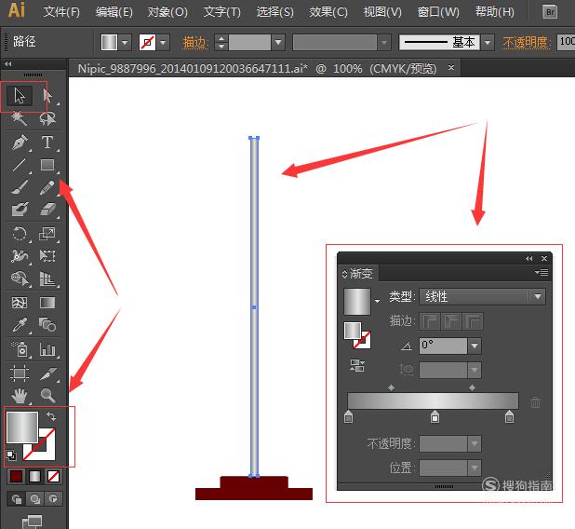Viewport: 575px width, 529px height.
Task: Enable Draw Normal mode
Action: (16, 499)
